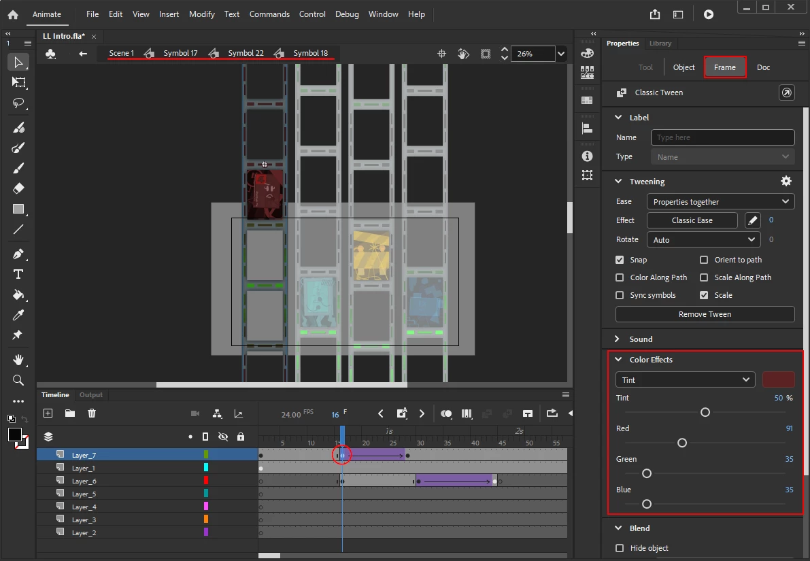Open the Rotate Auto dropdown

[x=703, y=240]
